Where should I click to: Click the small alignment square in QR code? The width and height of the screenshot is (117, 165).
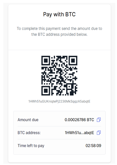tap(69, 87)
